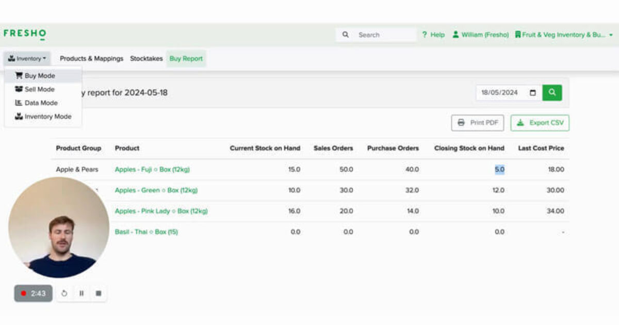Open the William (Fresho) account icon
The image size is (619, 325).
coord(456,35)
